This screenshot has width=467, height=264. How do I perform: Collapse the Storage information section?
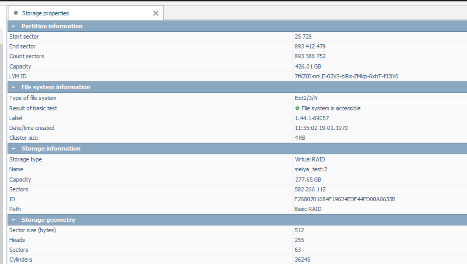(13, 149)
